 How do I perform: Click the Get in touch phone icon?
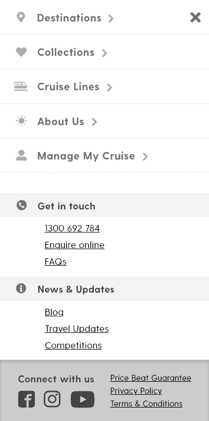[21, 205]
